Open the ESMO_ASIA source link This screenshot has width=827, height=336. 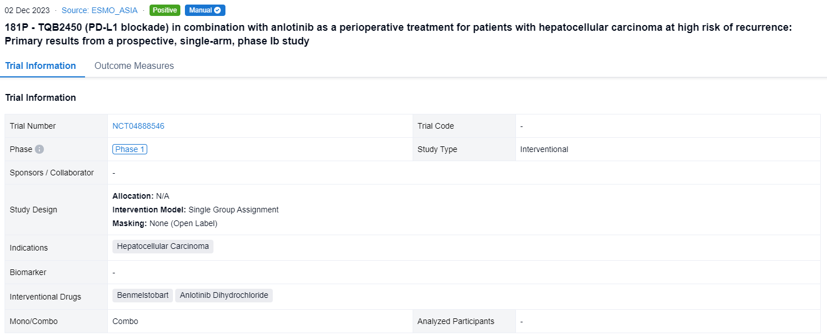(x=99, y=10)
